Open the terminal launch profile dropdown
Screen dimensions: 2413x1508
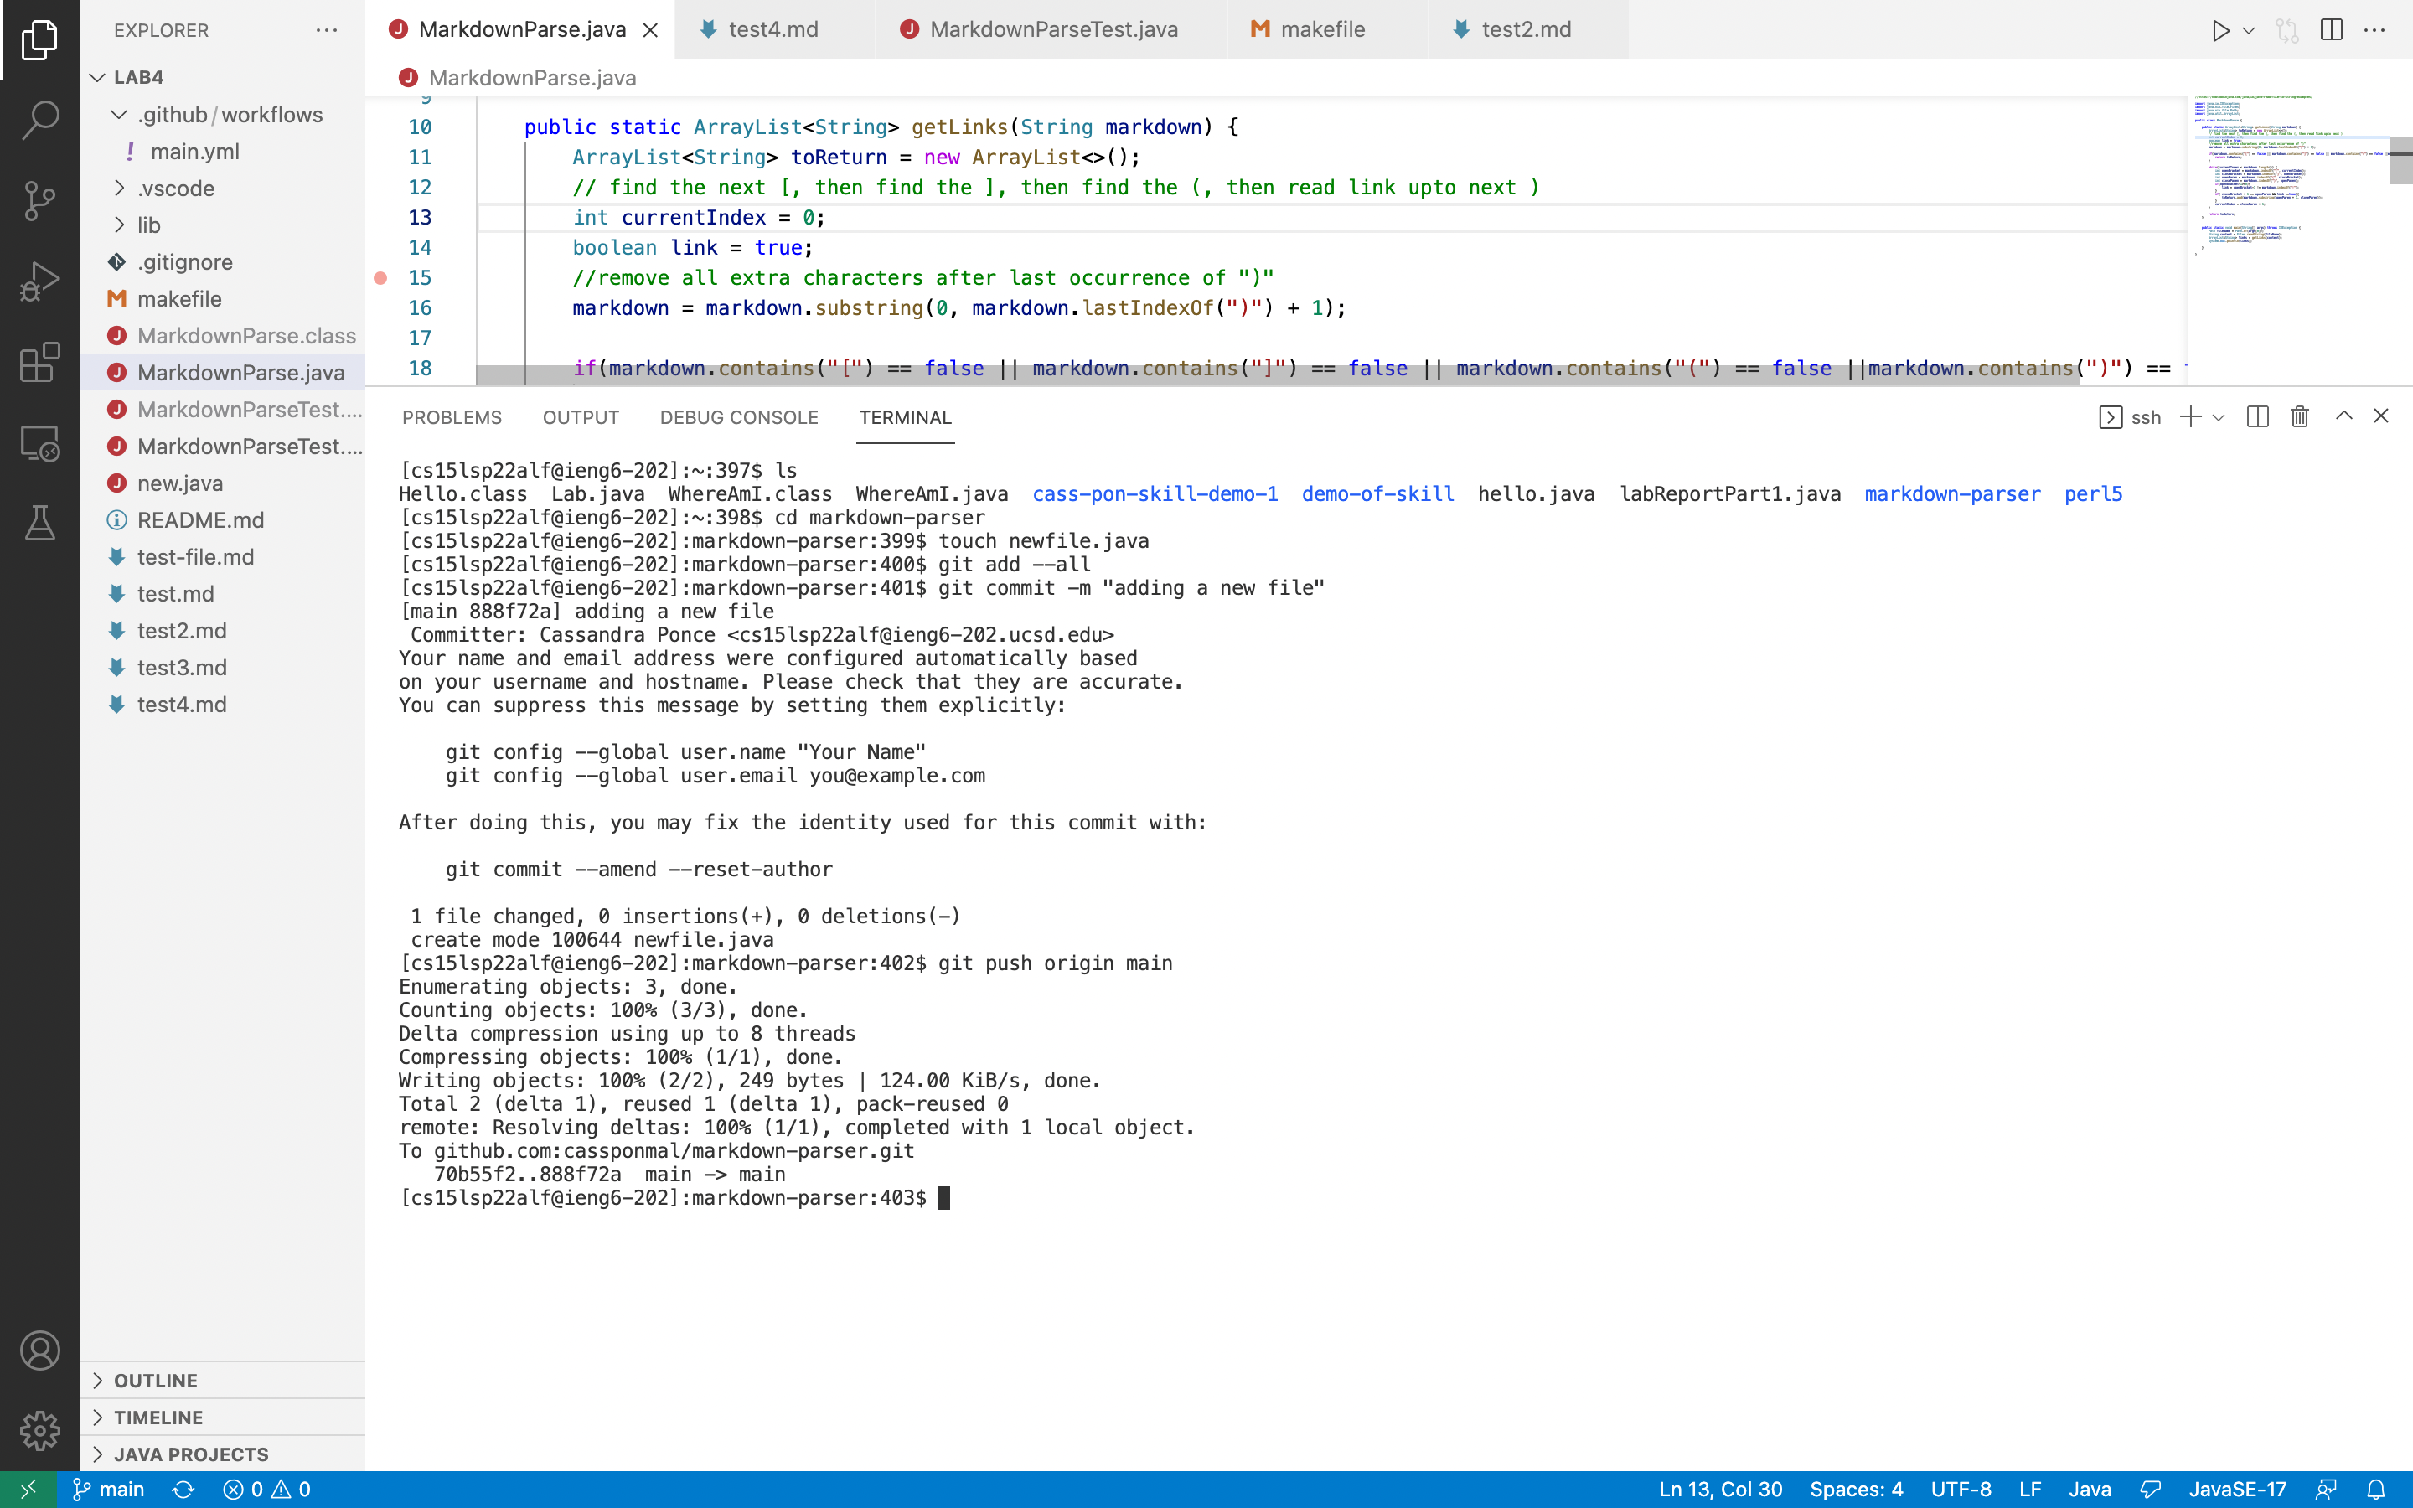[x=2219, y=417]
